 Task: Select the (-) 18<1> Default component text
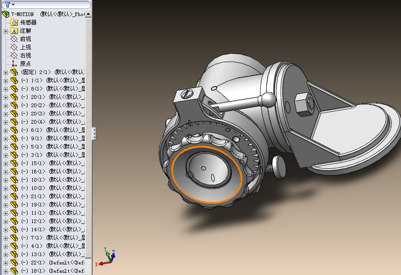pos(53,271)
